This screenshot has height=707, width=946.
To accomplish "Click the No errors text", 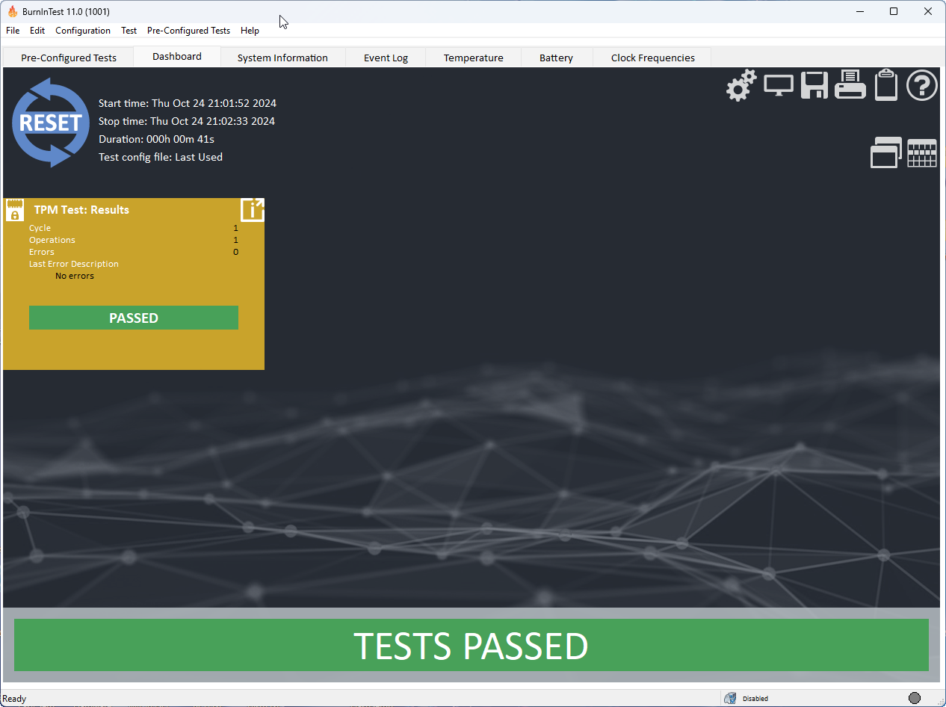I will point(75,276).
